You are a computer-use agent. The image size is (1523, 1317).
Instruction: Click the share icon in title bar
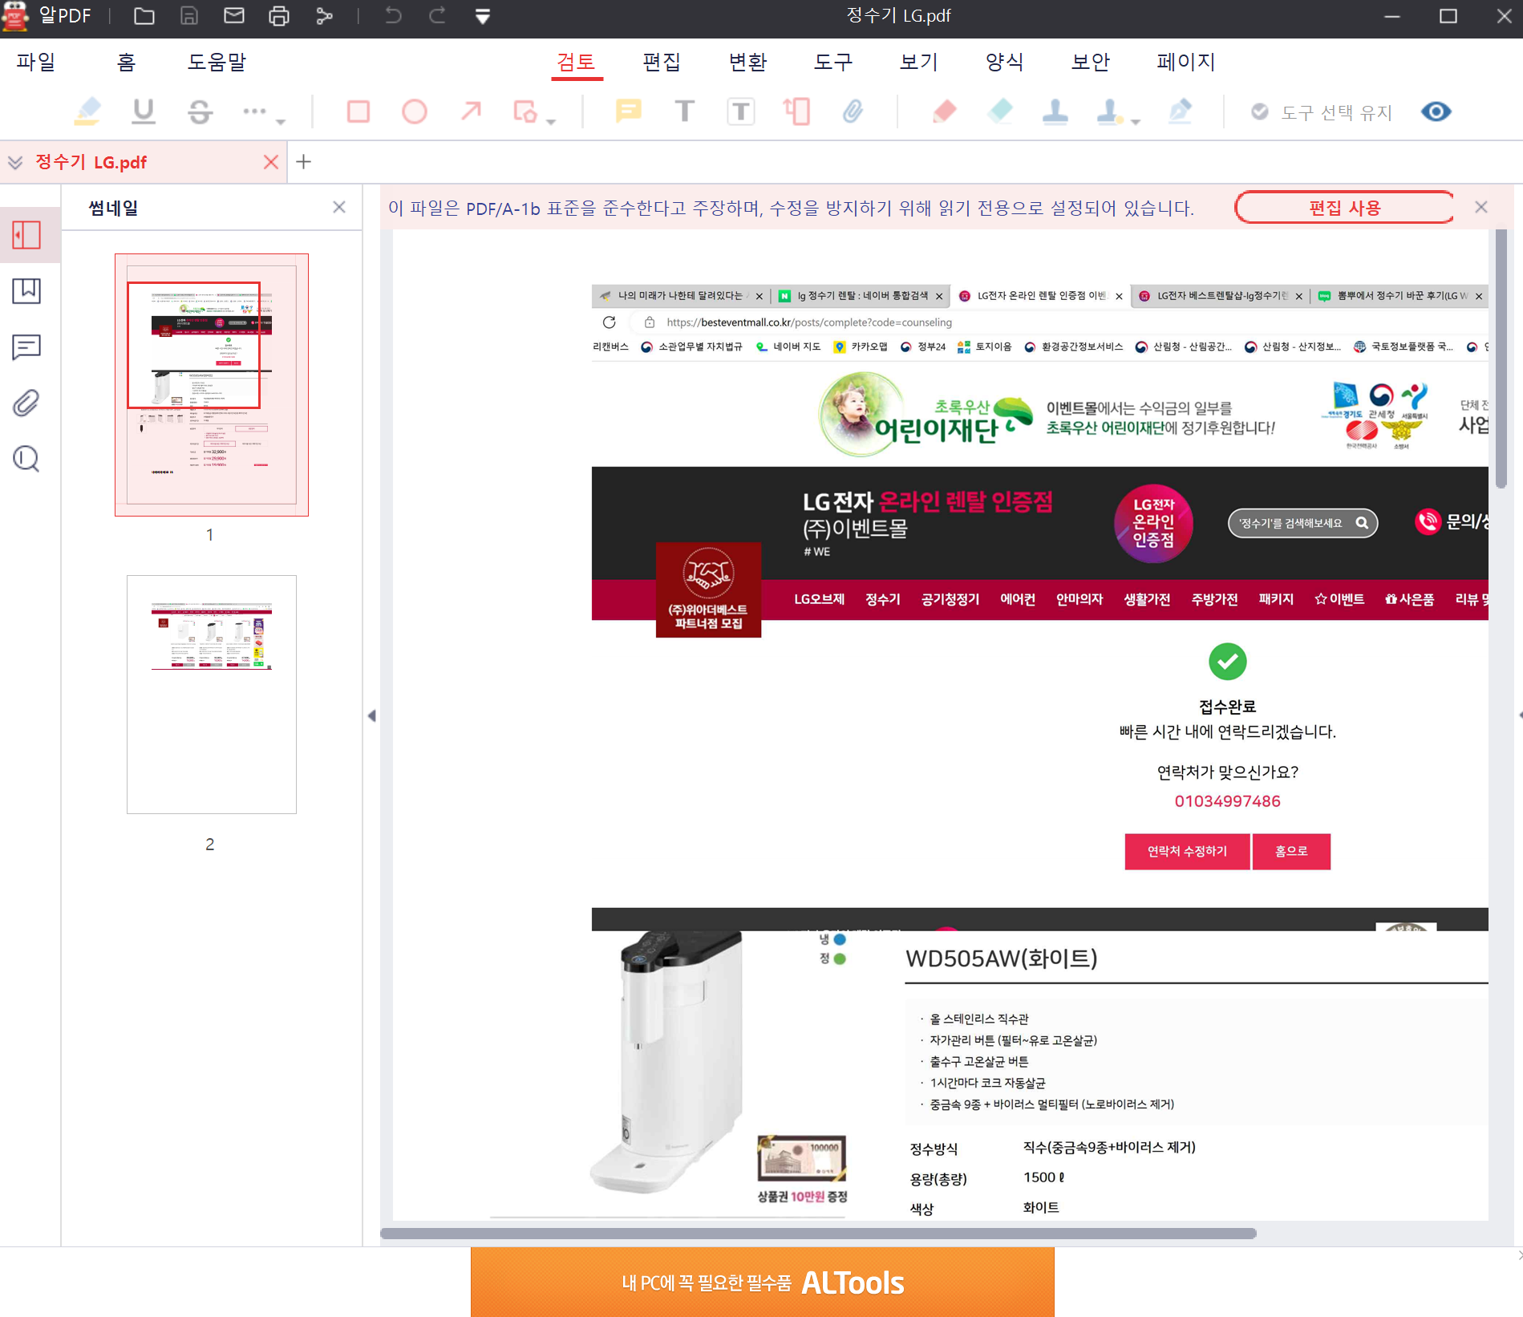pos(324,16)
